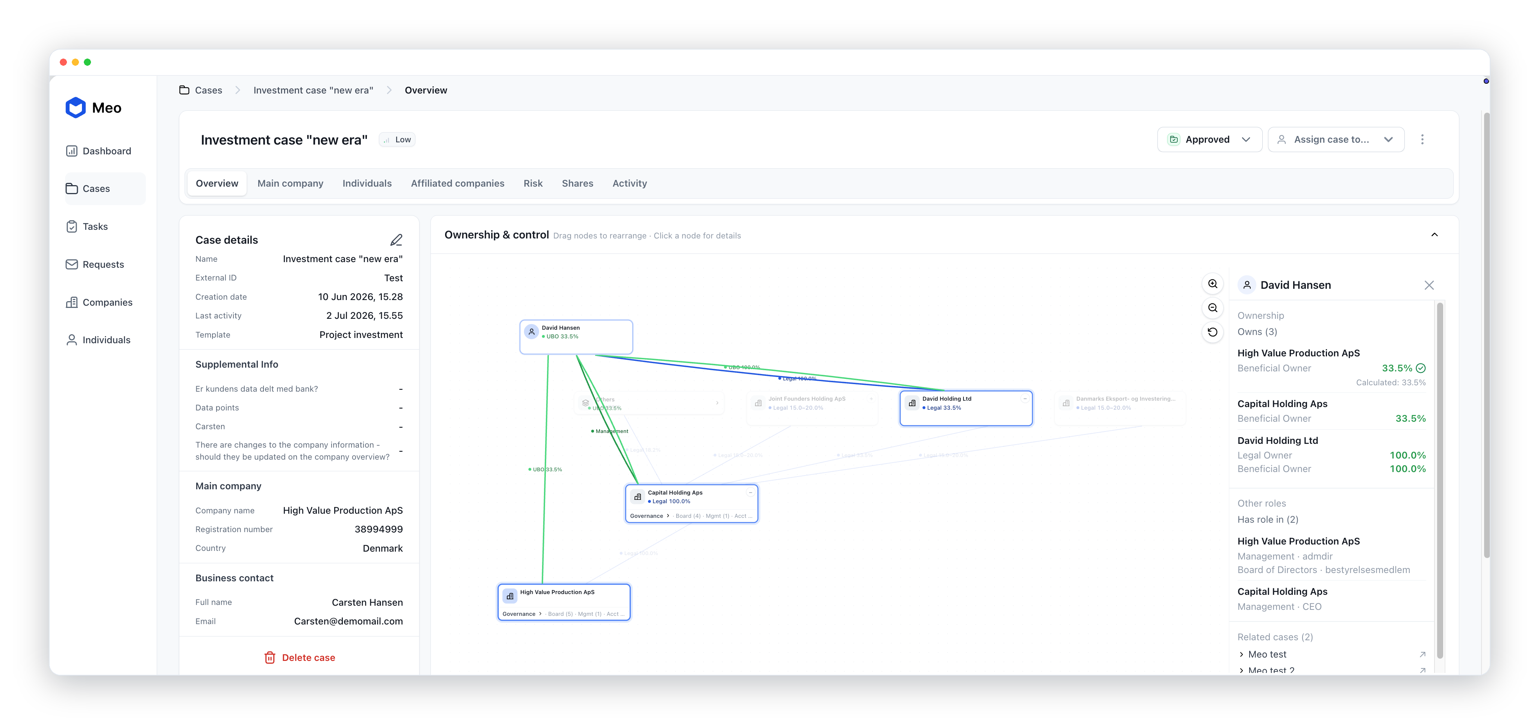Open the Assign case to dropdown

coord(1336,139)
